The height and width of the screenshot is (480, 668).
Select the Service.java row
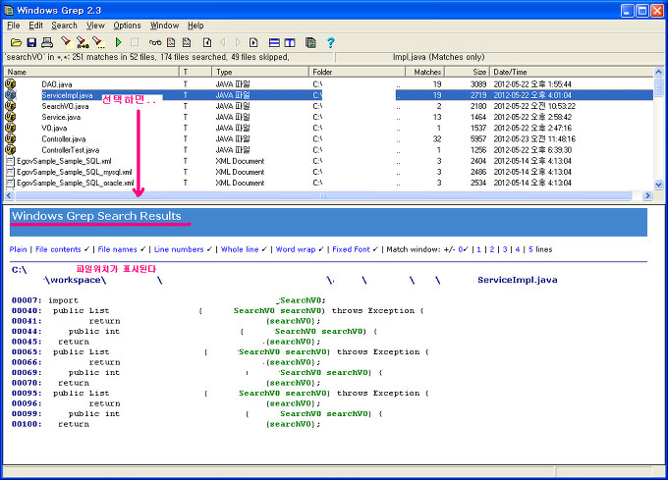pyautogui.click(x=328, y=117)
